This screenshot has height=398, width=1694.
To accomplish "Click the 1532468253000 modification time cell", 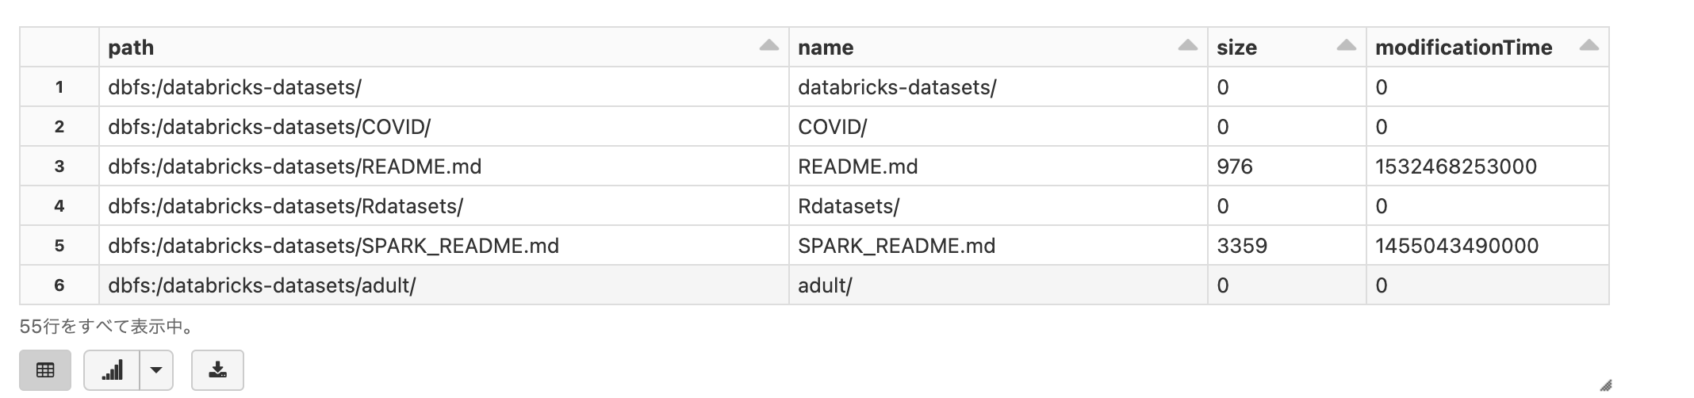I will (1456, 166).
